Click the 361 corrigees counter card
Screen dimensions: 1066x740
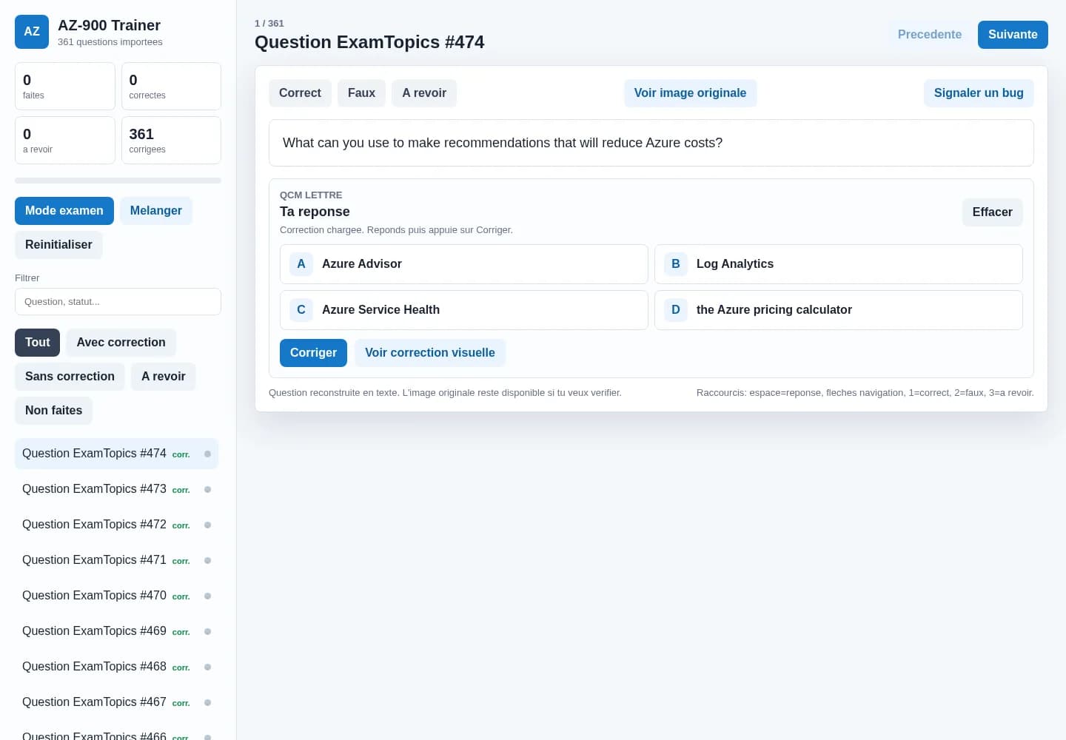tap(171, 141)
